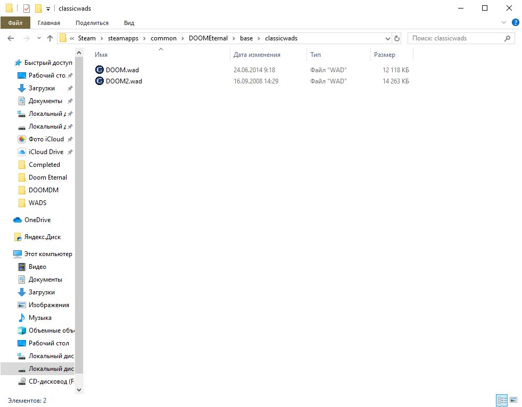
Task: Click navigation pane scrollbar up arrow
Action: [79, 53]
